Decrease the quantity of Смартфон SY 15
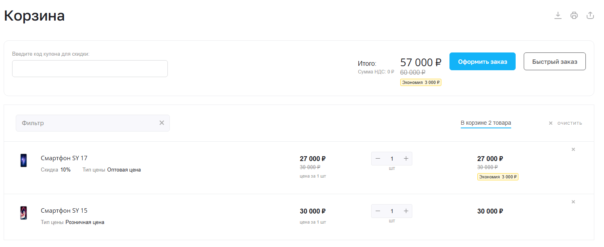Image resolution: width=604 pixels, height=247 pixels. click(378, 211)
